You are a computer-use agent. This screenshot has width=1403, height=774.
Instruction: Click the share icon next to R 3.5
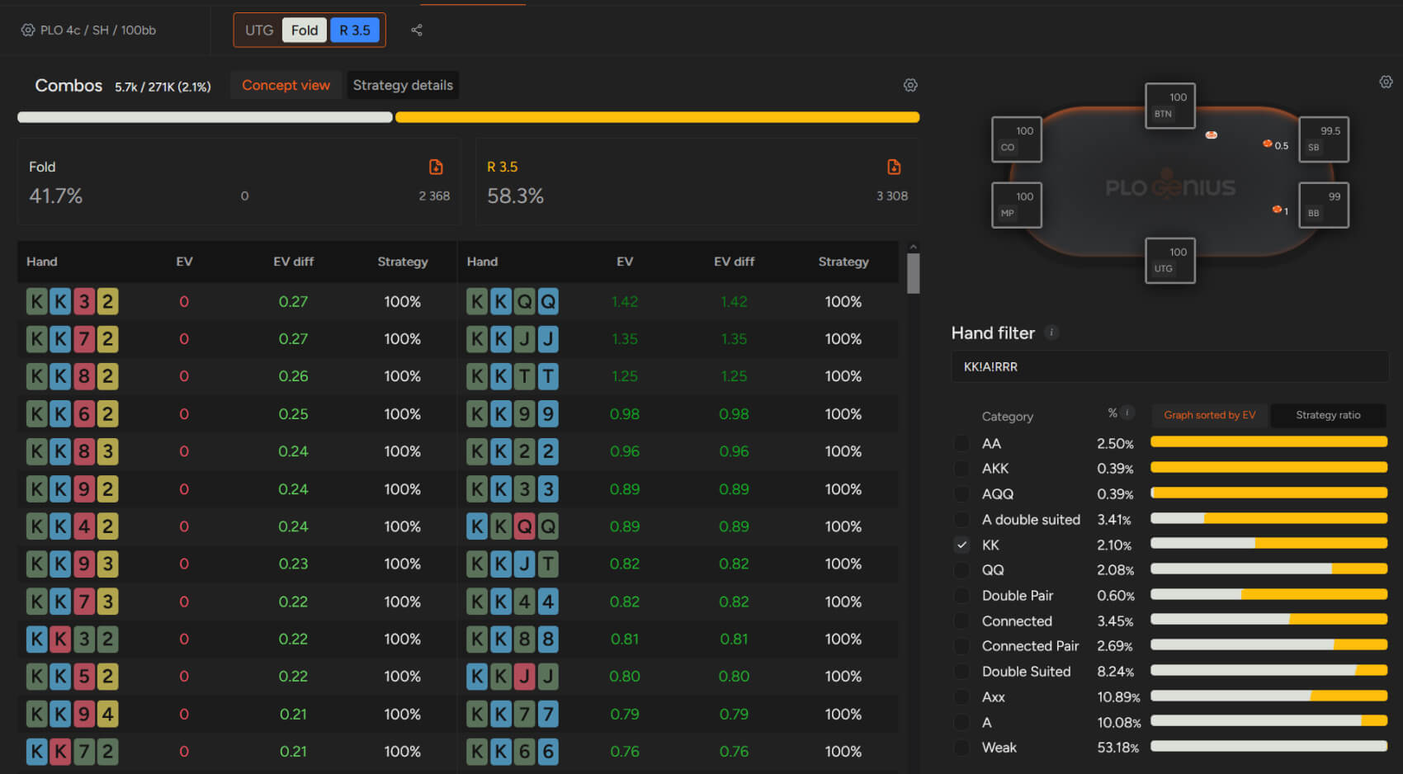(417, 31)
